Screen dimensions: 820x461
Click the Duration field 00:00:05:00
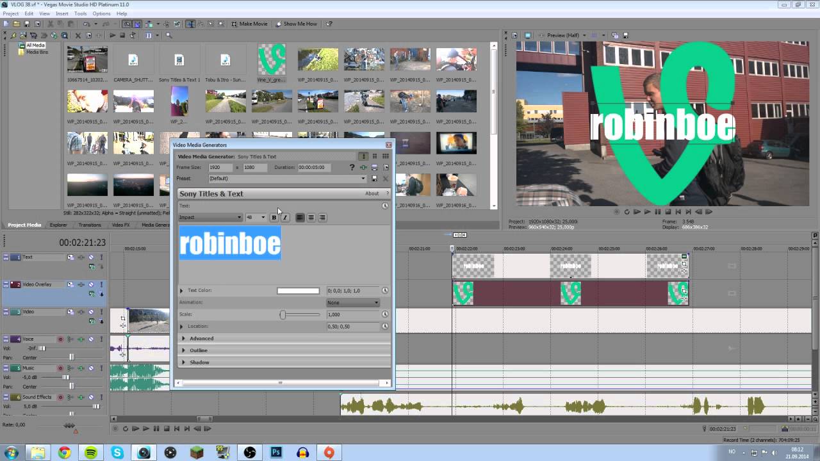(315, 167)
